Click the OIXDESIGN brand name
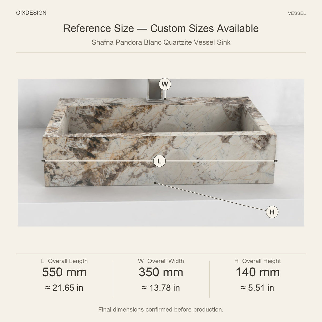322x322 pixels. point(31,13)
